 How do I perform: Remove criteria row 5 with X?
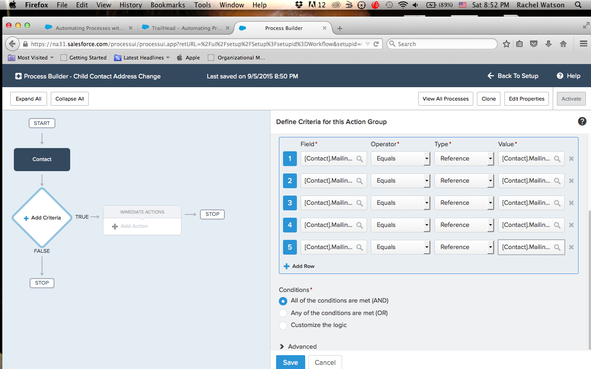coord(571,247)
